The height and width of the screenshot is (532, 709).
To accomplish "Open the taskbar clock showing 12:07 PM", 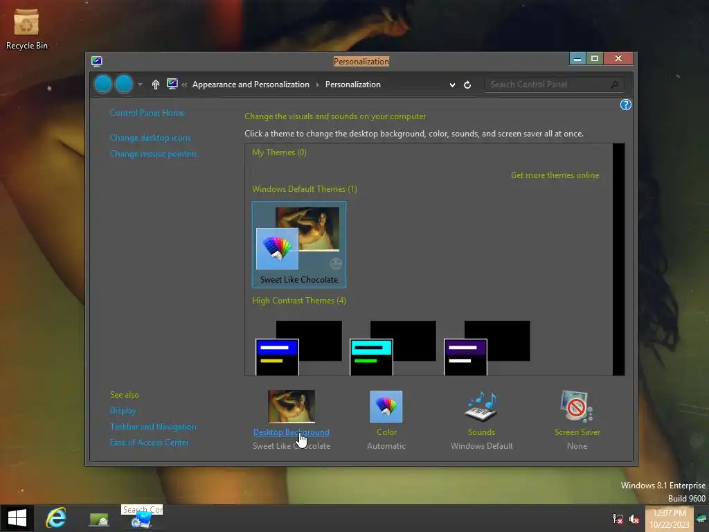I will [x=670, y=519].
